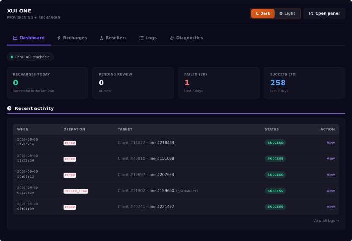
Task: Click the Dashboard chart icon
Action: (x=15, y=38)
